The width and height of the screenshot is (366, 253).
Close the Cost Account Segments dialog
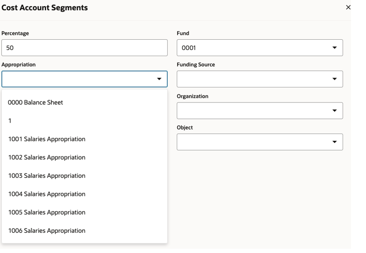coord(348,7)
